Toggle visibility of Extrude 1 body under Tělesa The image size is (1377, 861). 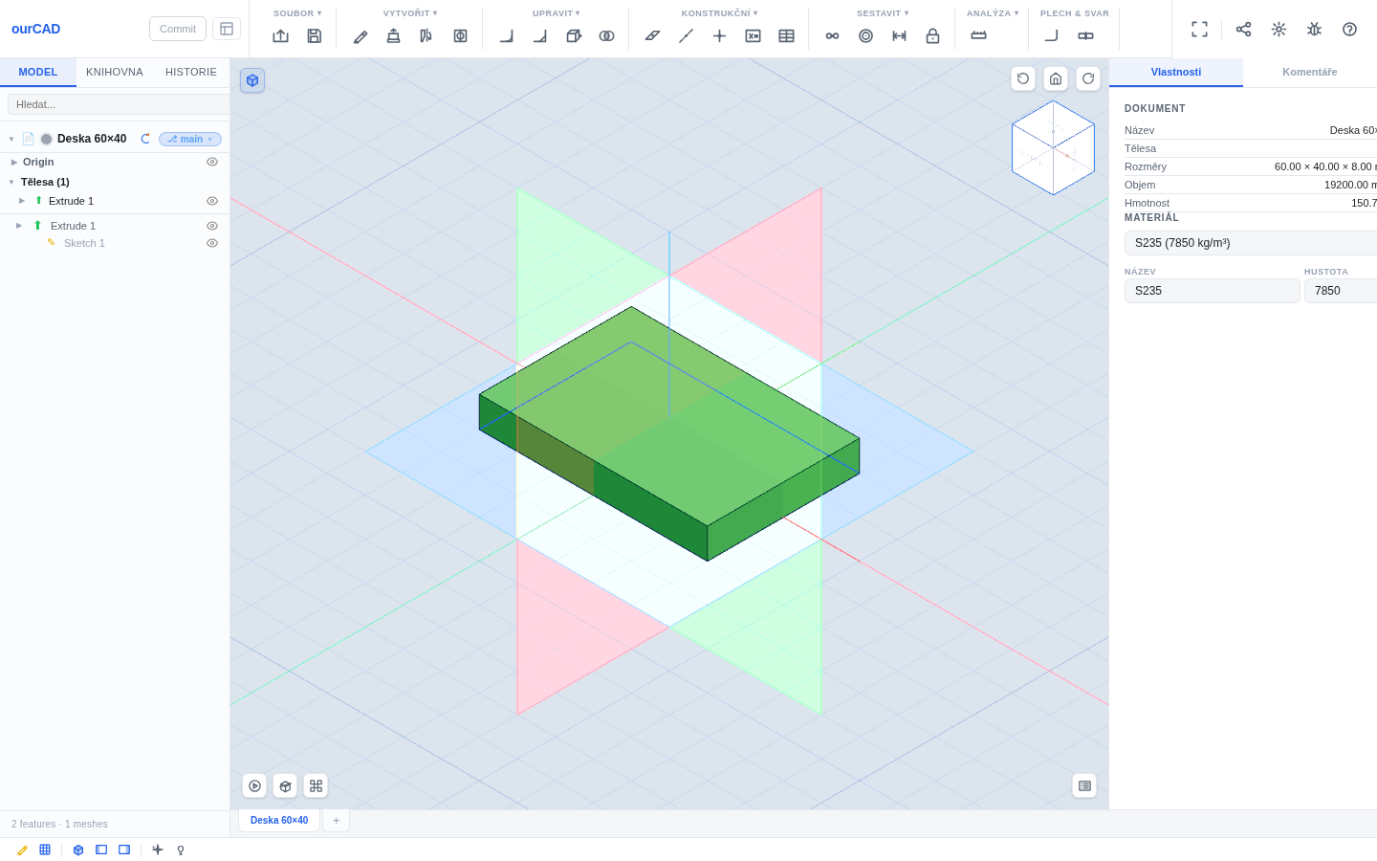click(212, 201)
